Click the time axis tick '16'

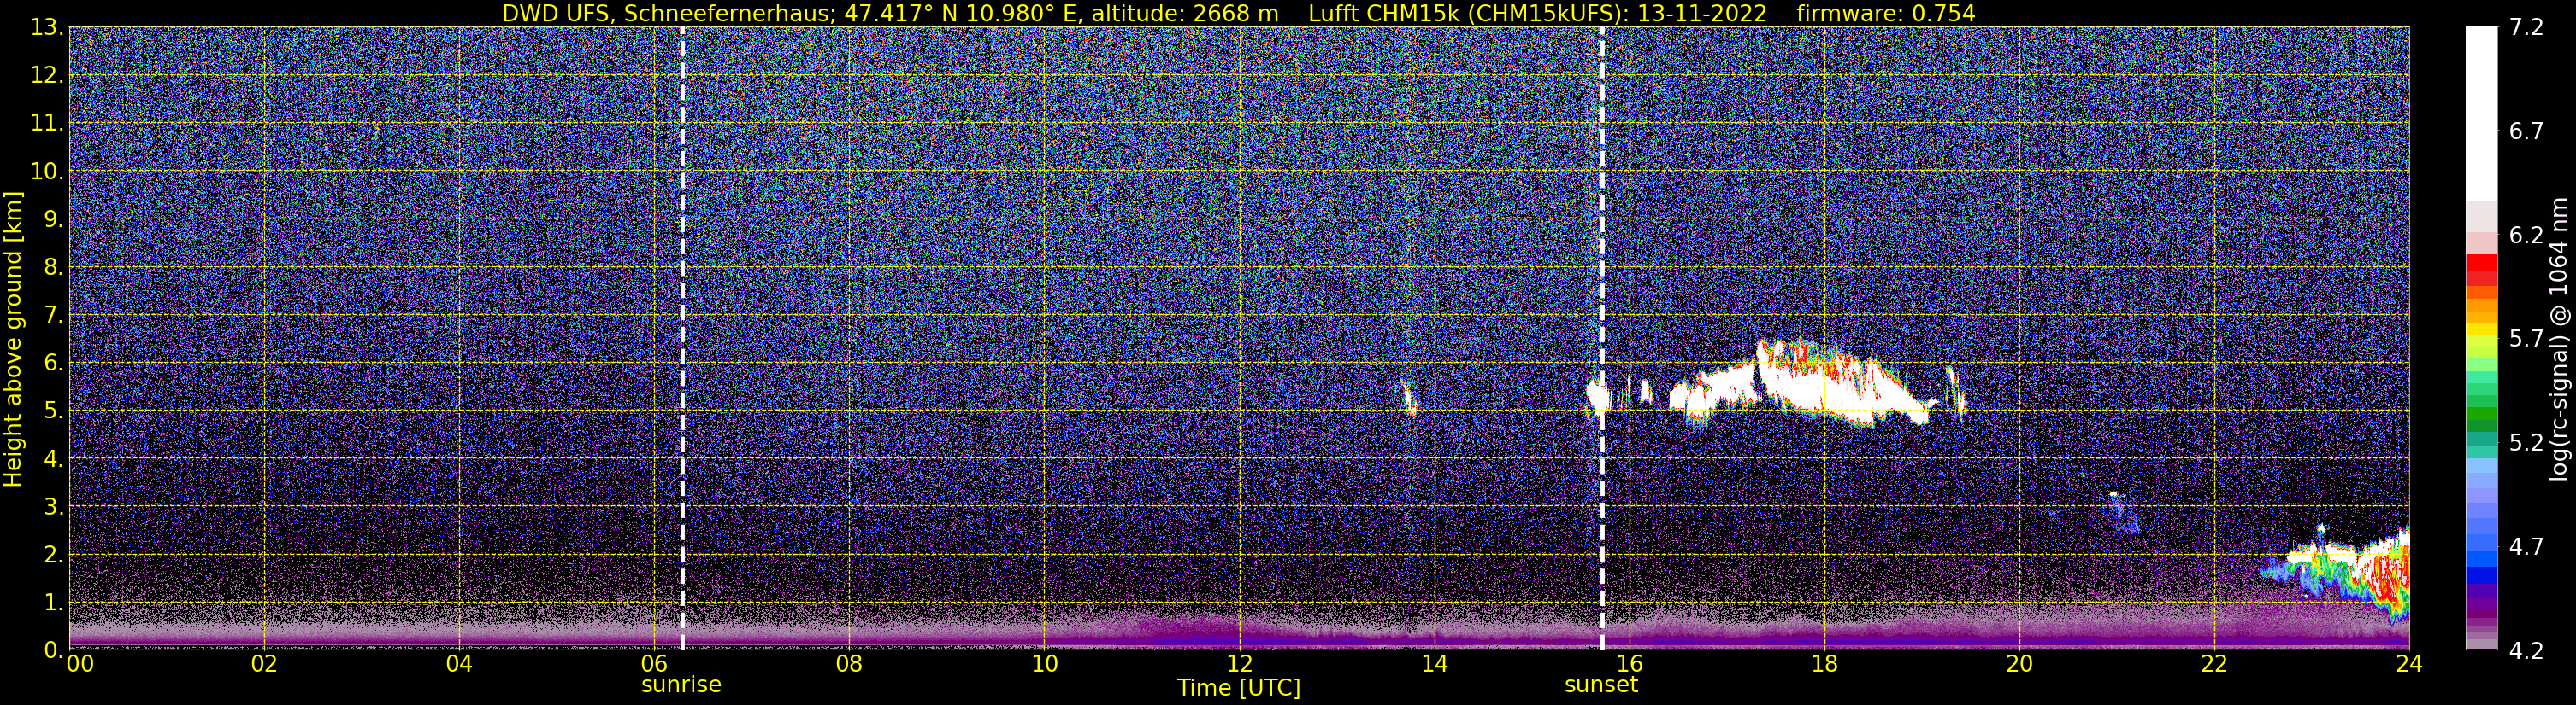tap(1629, 665)
